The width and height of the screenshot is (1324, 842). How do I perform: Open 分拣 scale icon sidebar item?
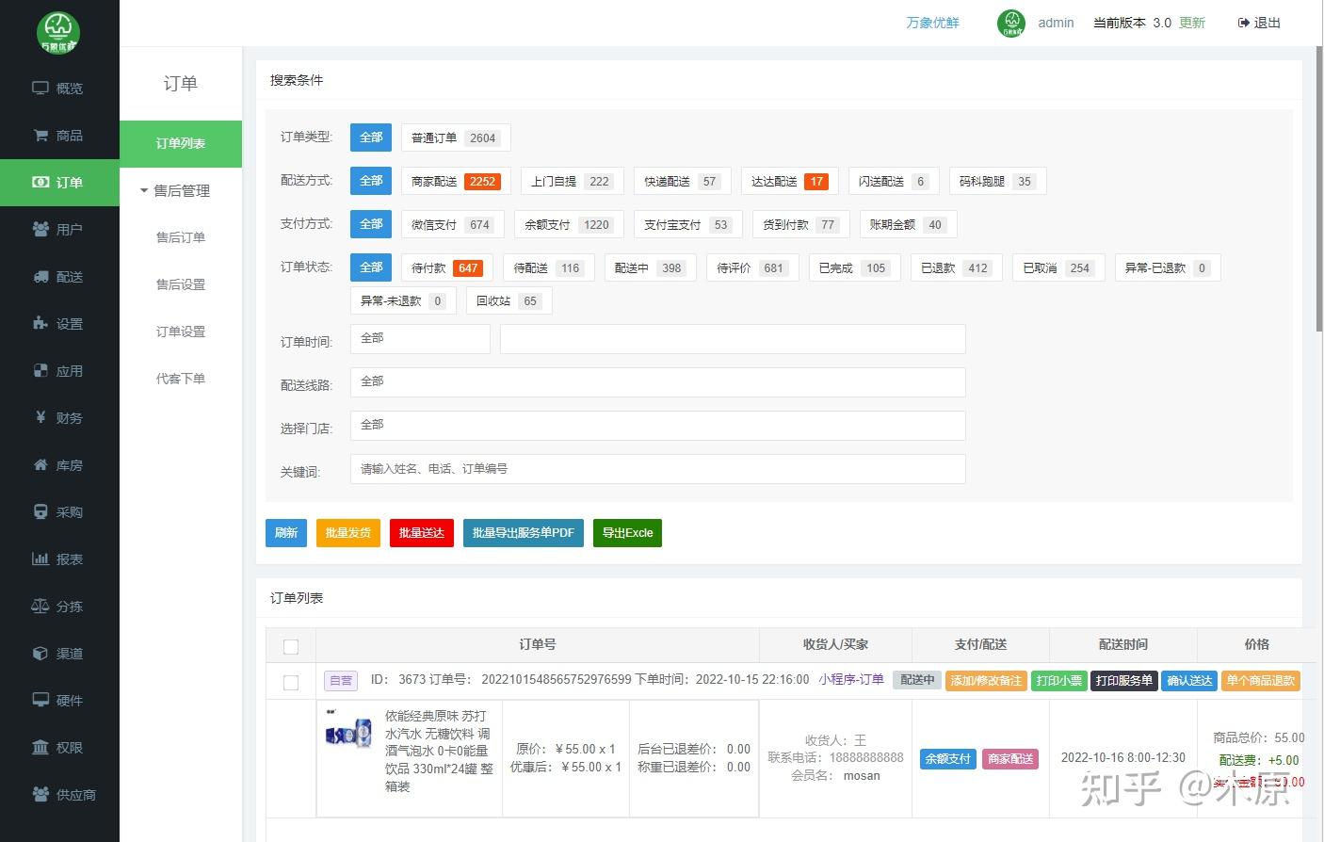tap(58, 607)
